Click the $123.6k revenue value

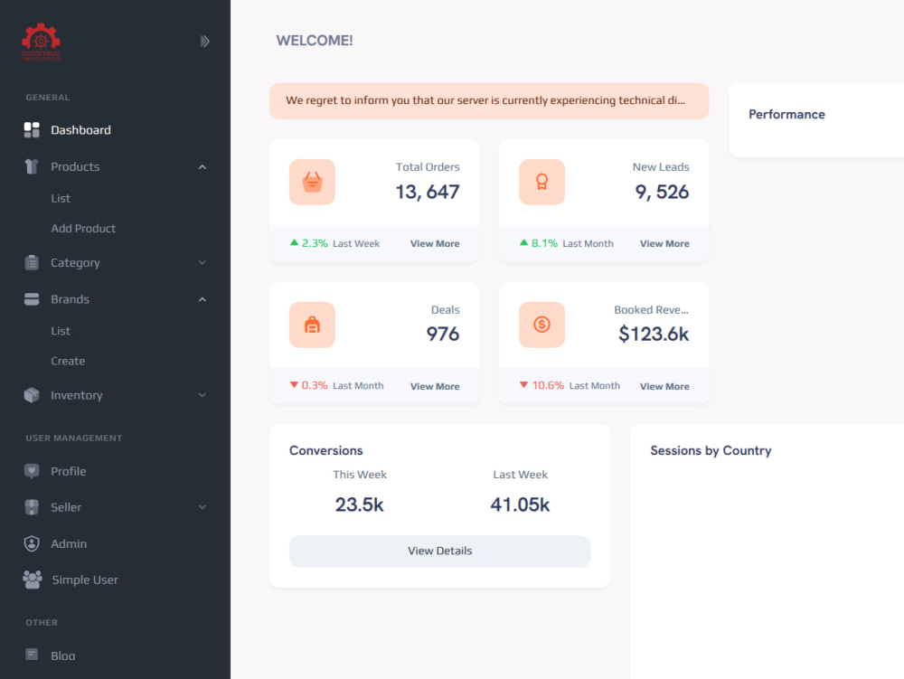tap(654, 334)
